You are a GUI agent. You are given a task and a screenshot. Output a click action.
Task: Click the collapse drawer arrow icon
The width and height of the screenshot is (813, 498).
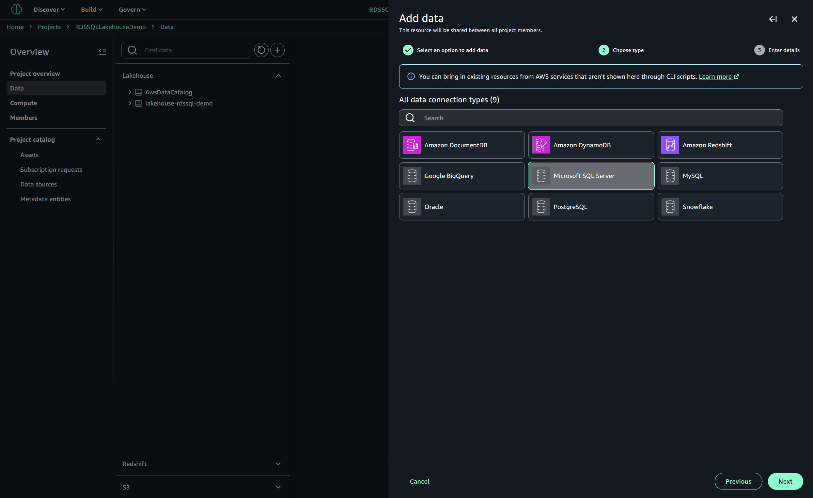[773, 19]
